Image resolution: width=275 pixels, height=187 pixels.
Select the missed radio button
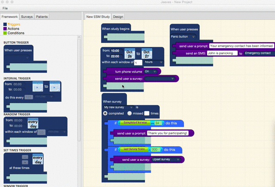click(129, 113)
